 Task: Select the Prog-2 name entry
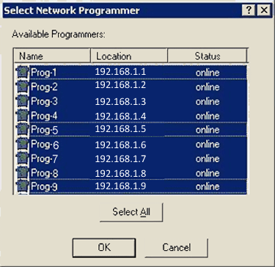(x=44, y=87)
